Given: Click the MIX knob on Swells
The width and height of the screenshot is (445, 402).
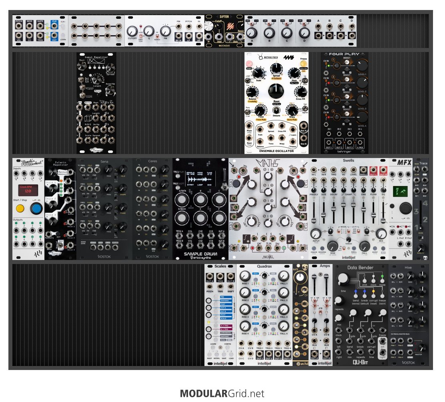Looking at the screenshot, I should click(381, 234).
